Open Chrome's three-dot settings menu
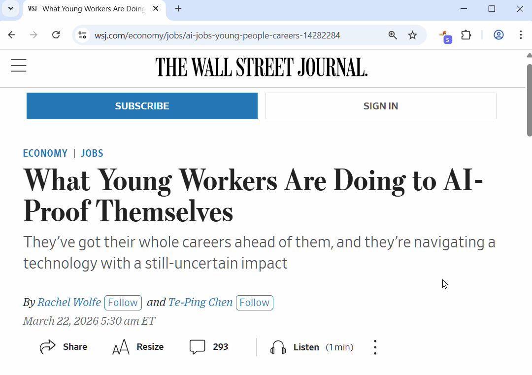 point(521,35)
